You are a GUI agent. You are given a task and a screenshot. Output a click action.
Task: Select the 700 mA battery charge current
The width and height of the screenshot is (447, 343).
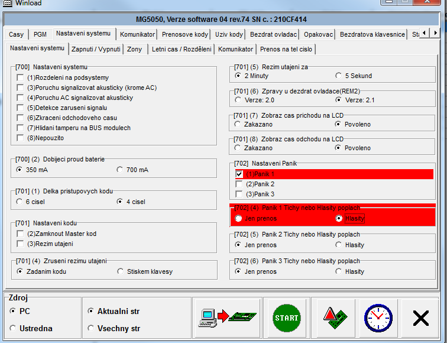click(121, 170)
